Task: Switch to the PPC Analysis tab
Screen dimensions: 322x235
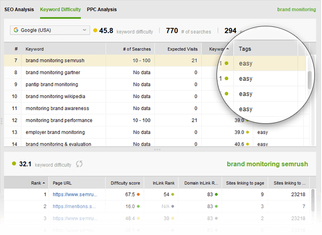Action: pos(101,9)
